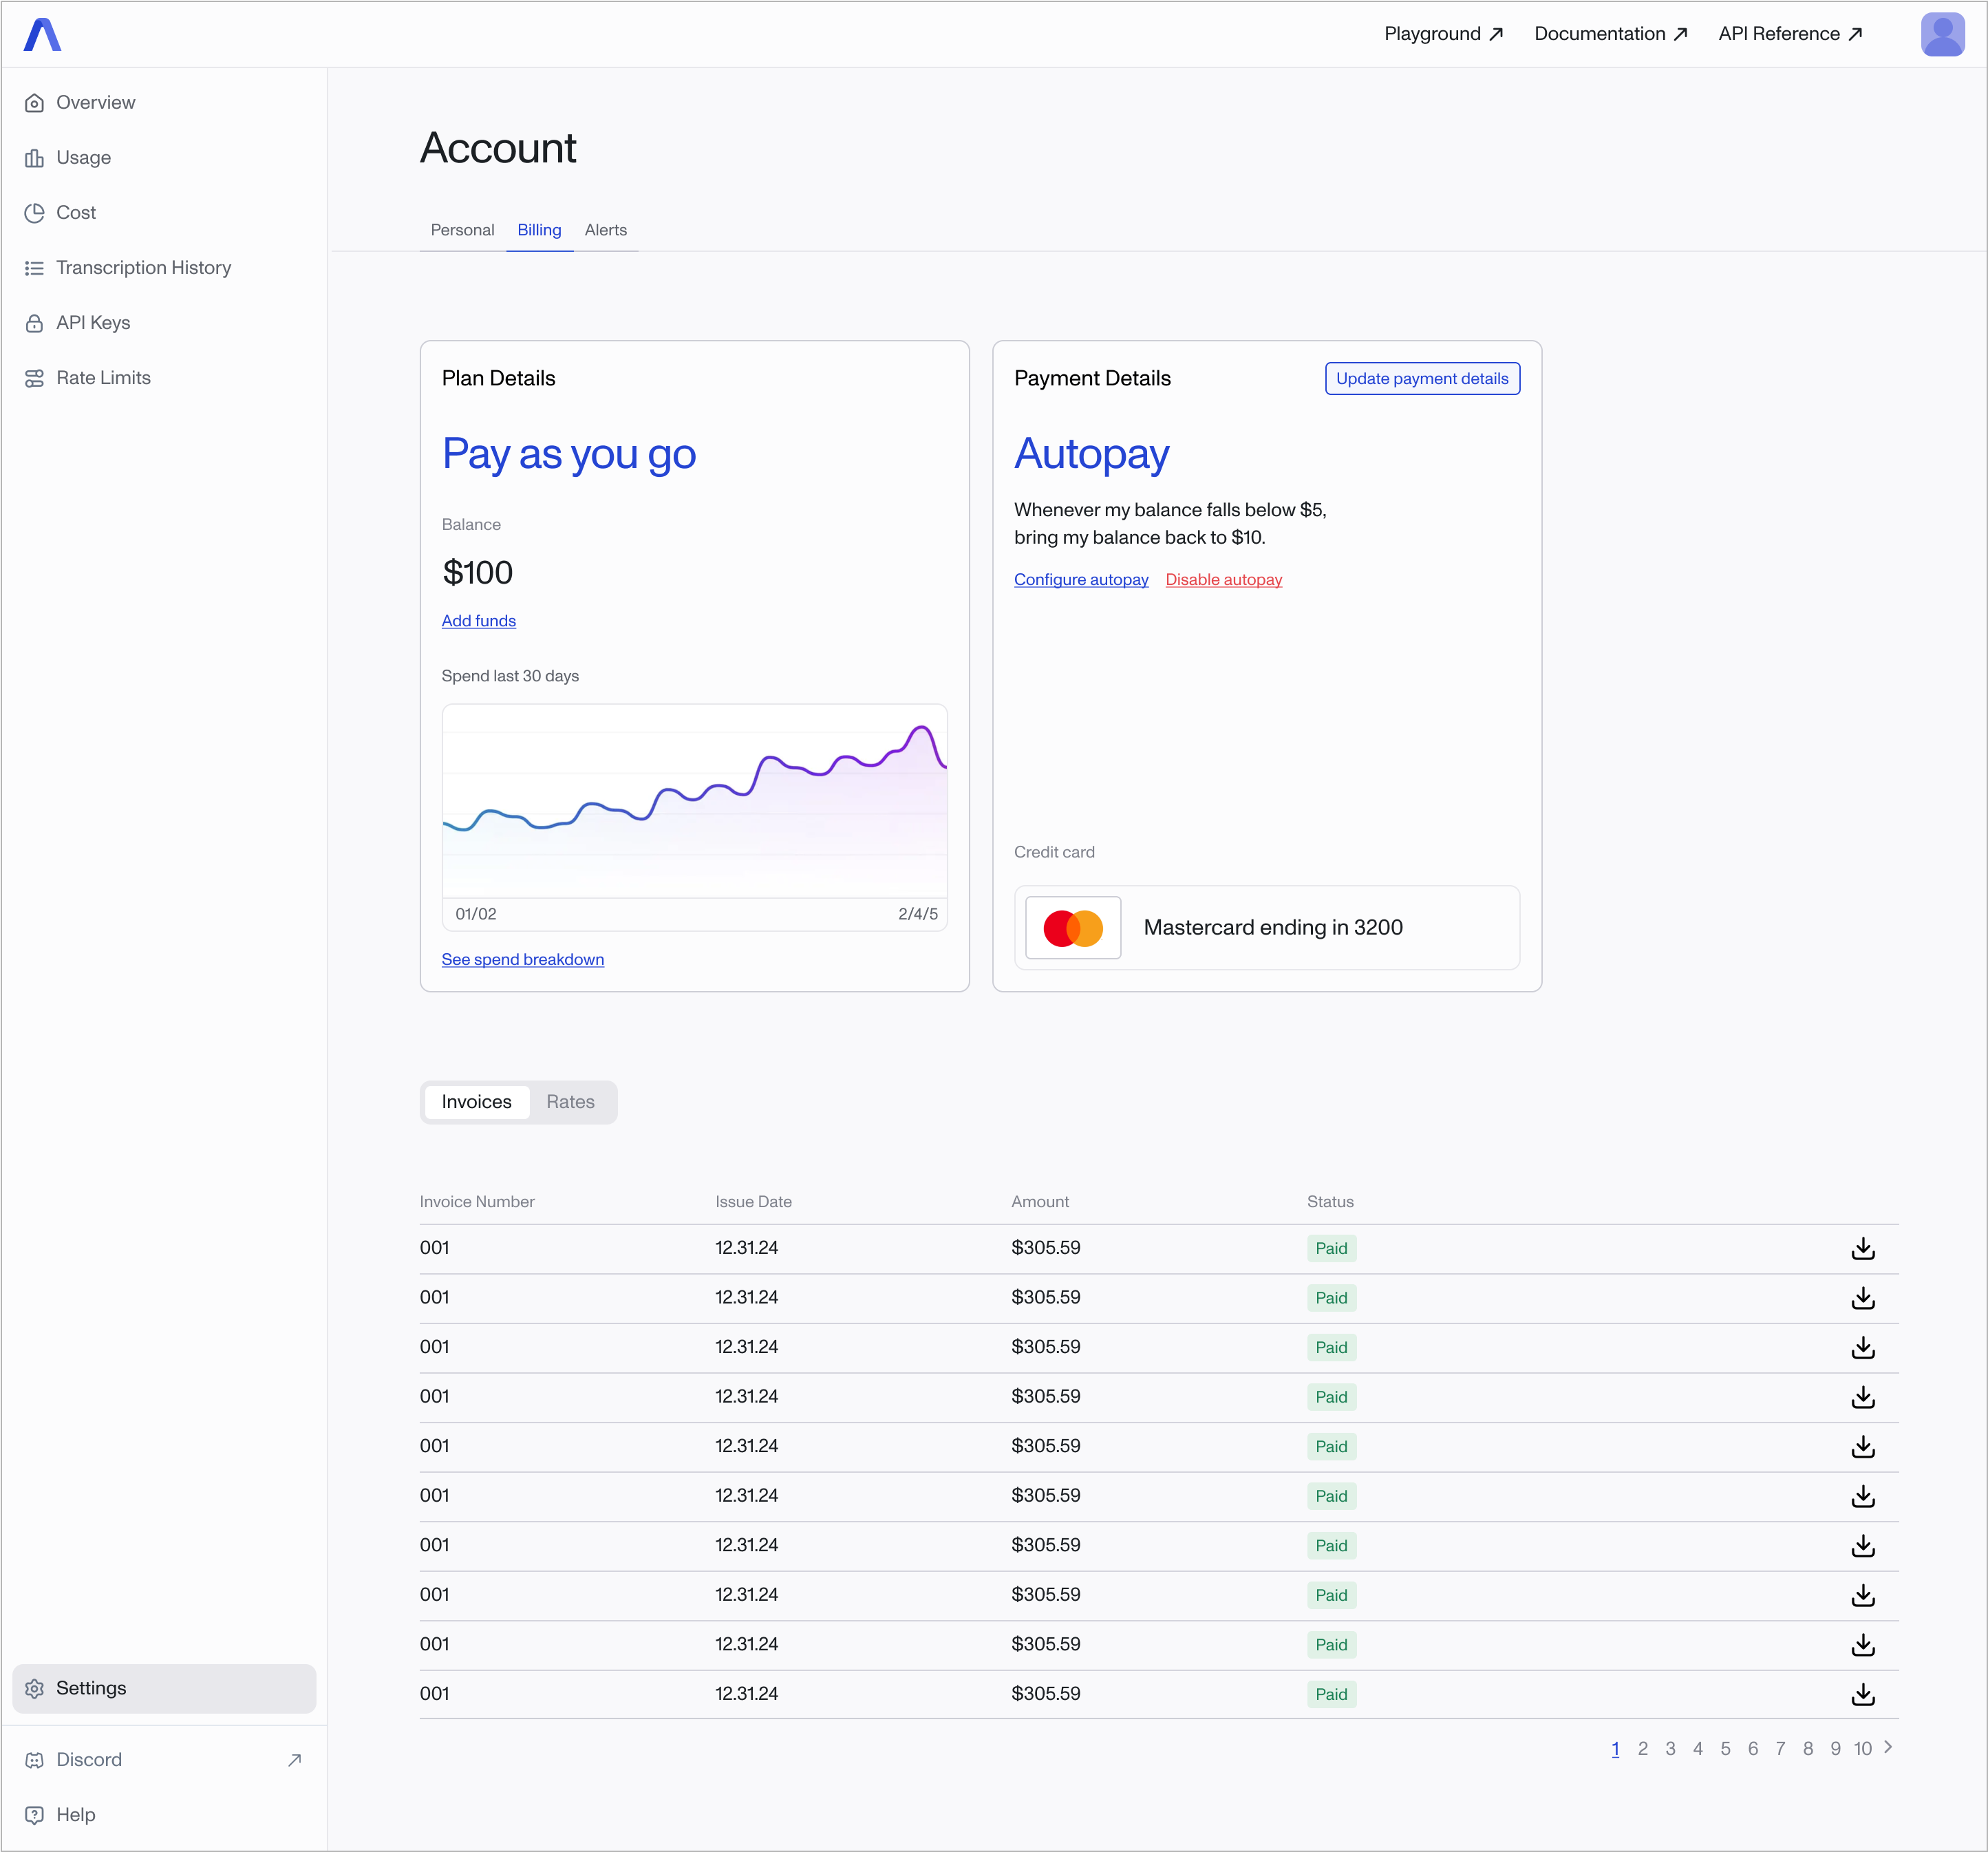Screen dimensions: 1988x1852
Task: Switch to Rates segmented toggle
Action: pos(570,1102)
